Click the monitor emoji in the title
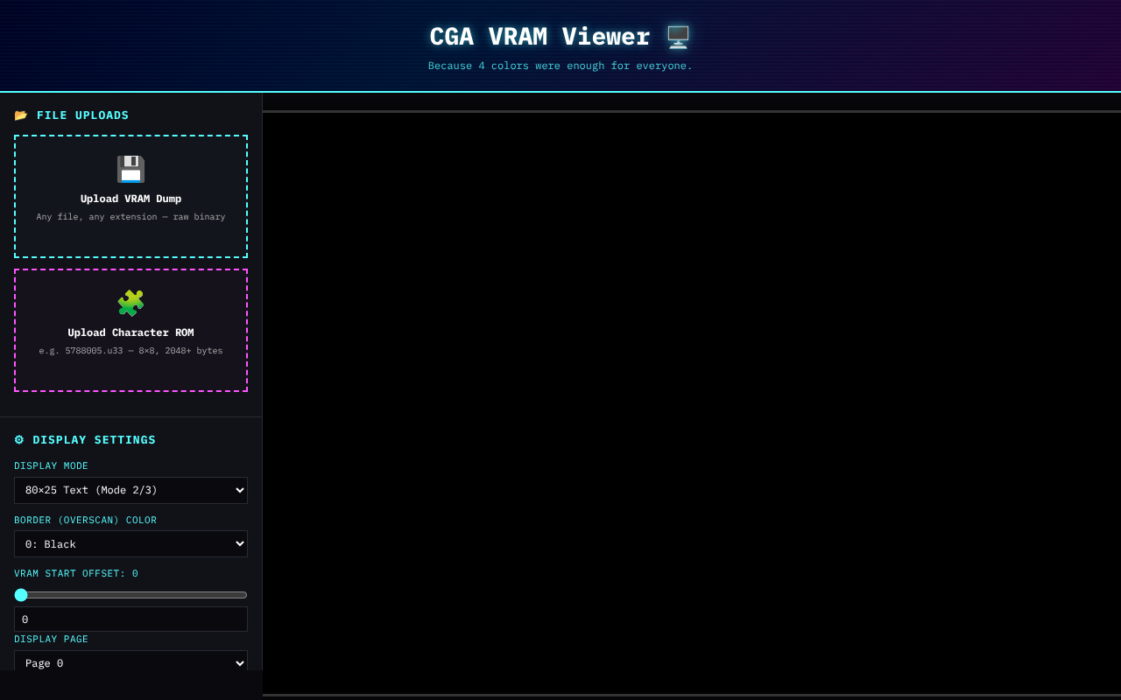This screenshot has height=700, width=1121. click(x=678, y=37)
